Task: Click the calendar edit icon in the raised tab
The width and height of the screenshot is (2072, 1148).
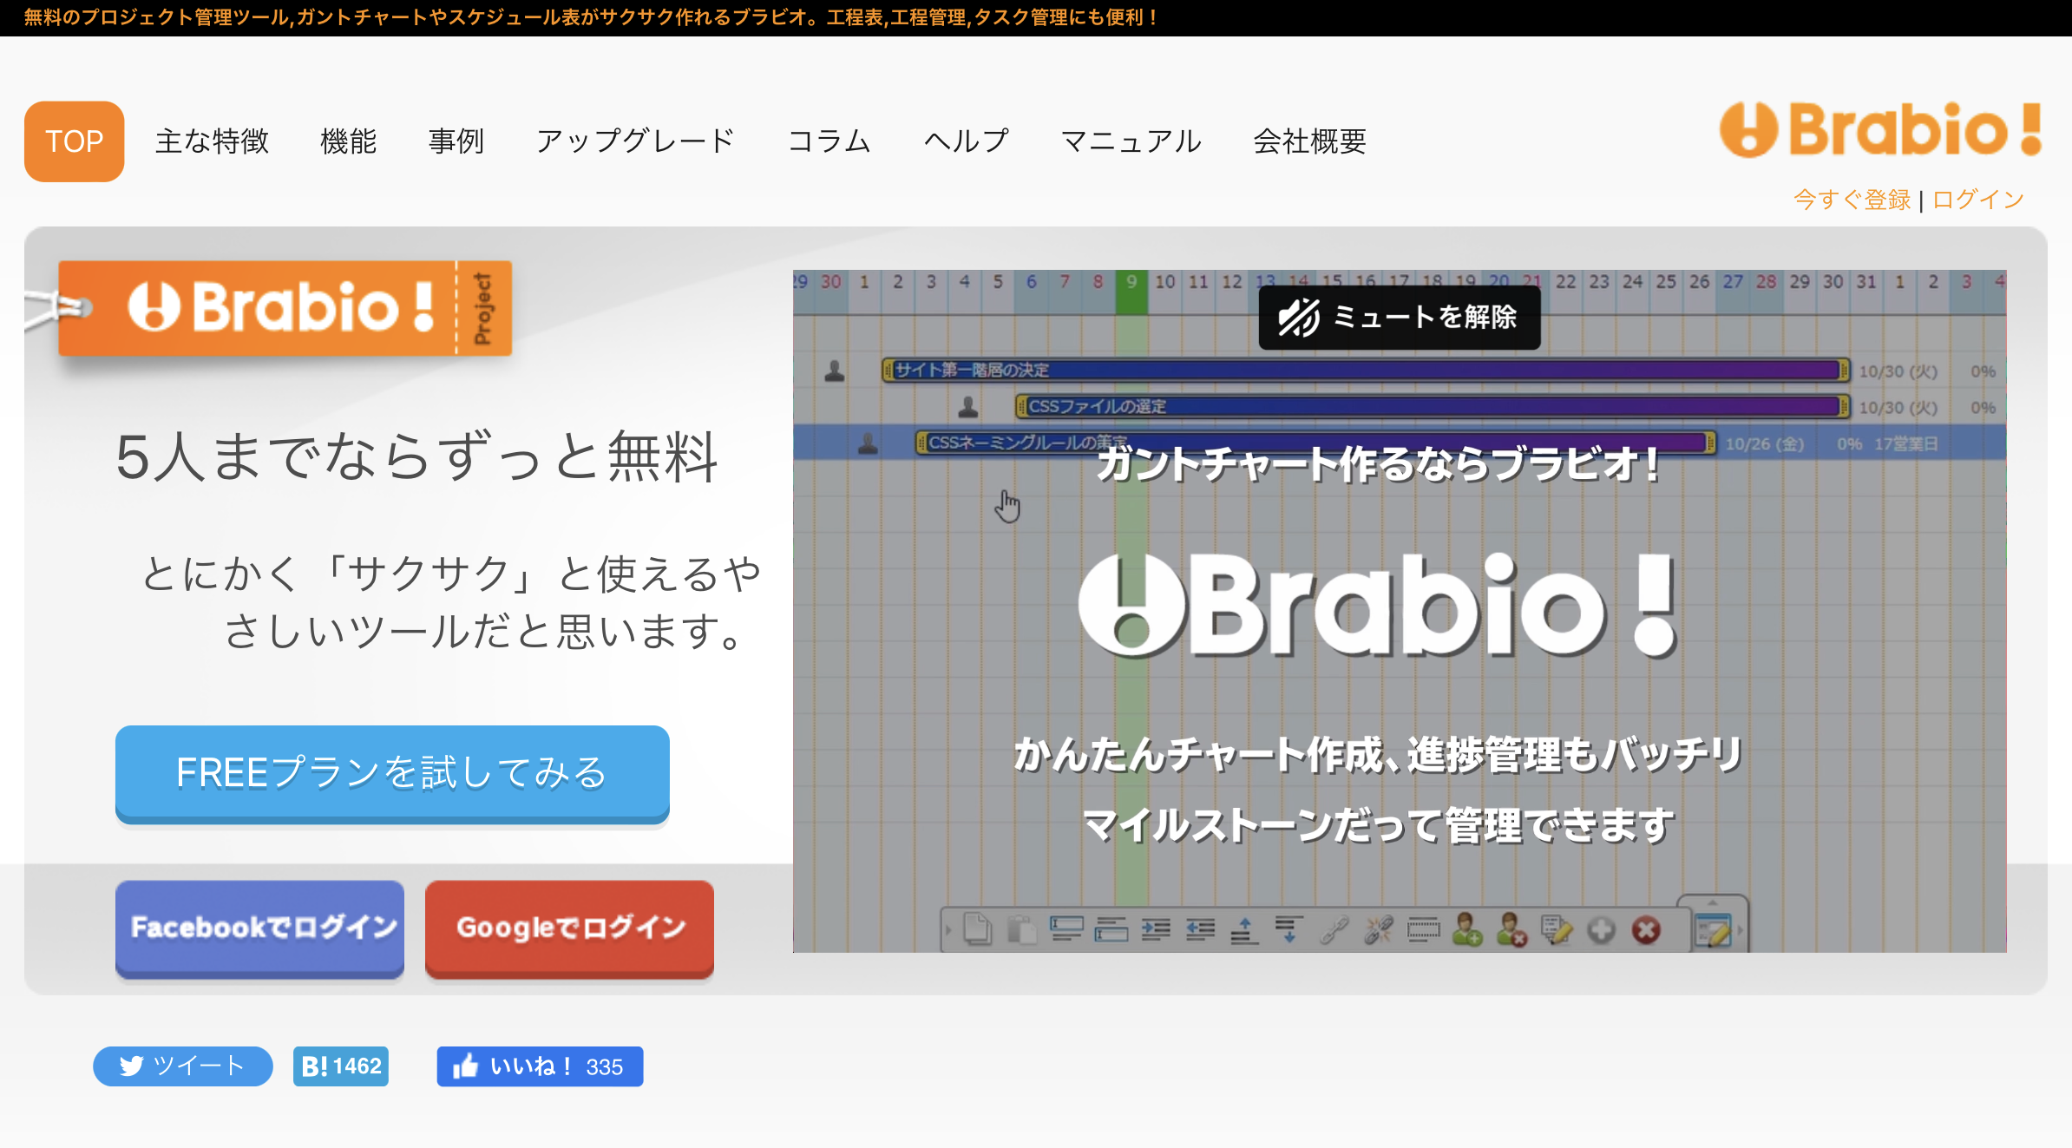Action: (x=1713, y=931)
